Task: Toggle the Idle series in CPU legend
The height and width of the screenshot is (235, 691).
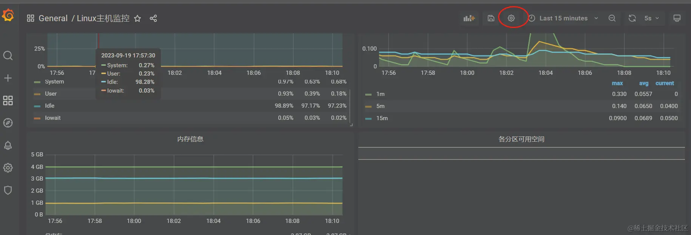Action: pyautogui.click(x=49, y=106)
